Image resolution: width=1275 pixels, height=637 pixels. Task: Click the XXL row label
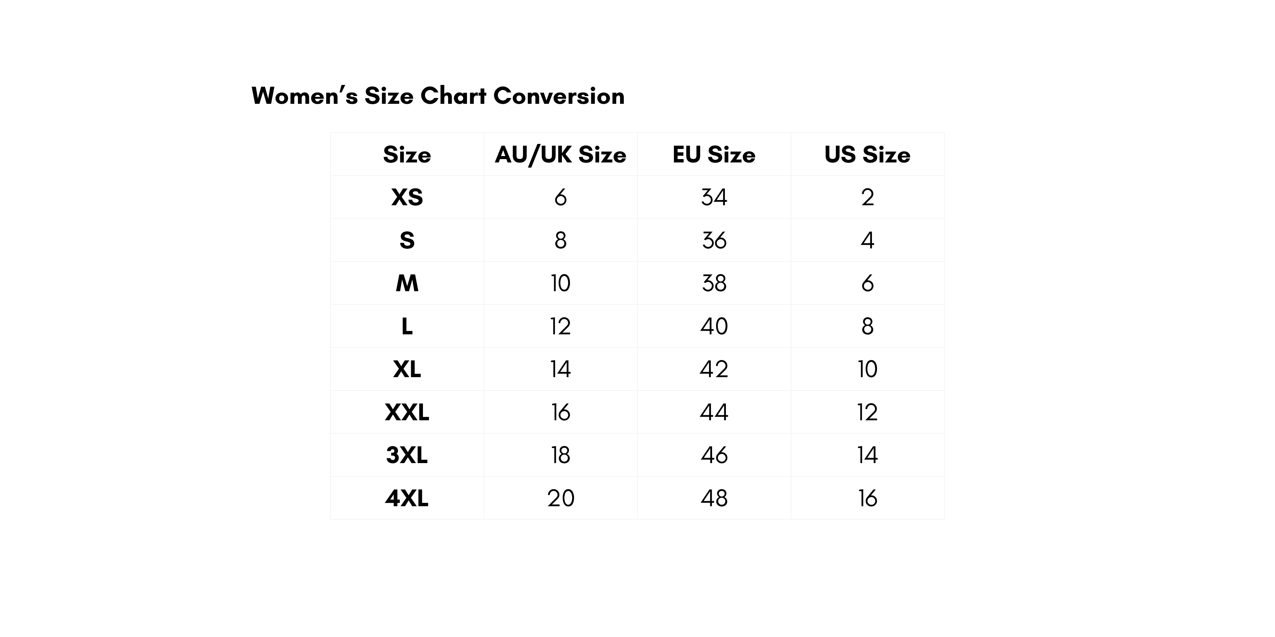click(x=407, y=413)
